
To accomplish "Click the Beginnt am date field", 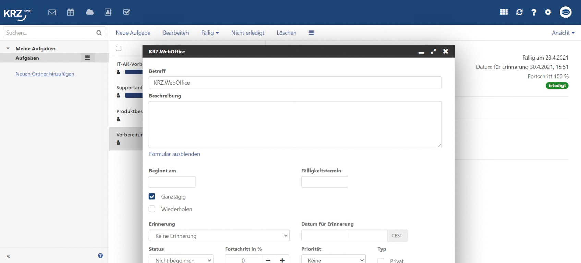I will 172,182.
